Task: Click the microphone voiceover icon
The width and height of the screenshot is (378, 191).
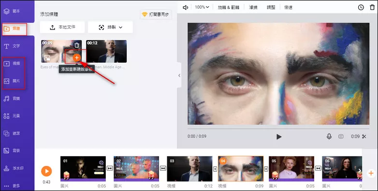Action: point(329,136)
